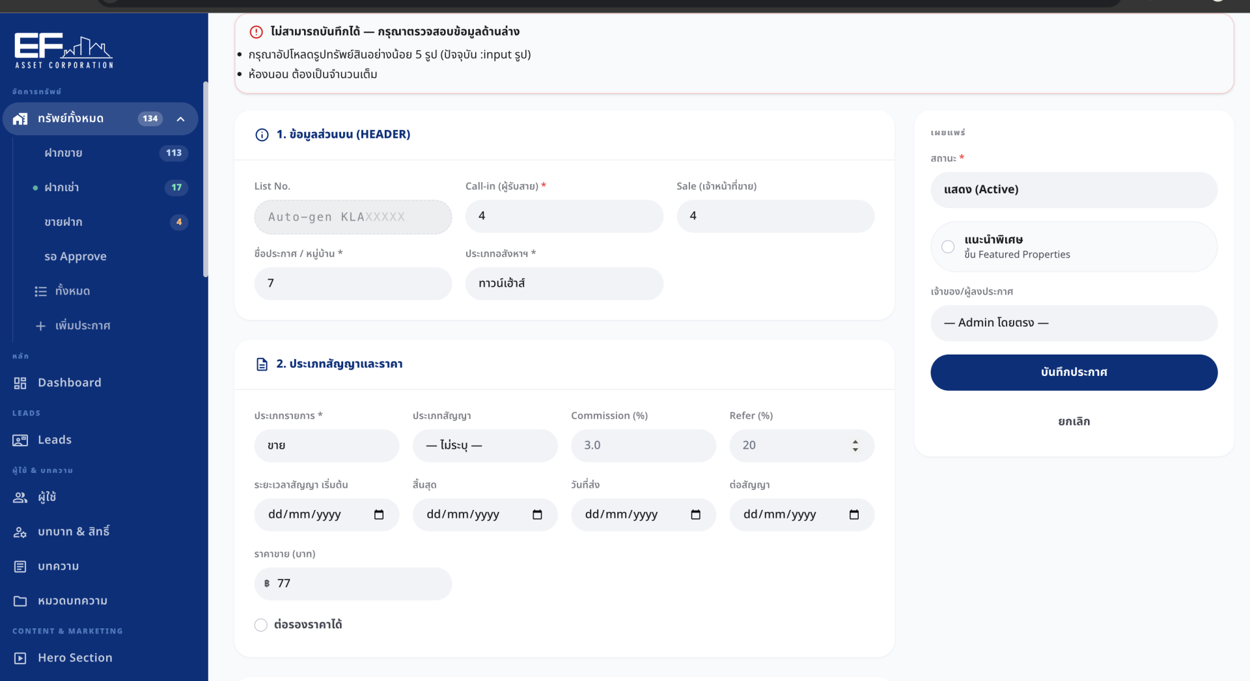Image resolution: width=1250 pixels, height=681 pixels.
Task: Click the EF Asset Corporation logo
Action: click(x=64, y=51)
